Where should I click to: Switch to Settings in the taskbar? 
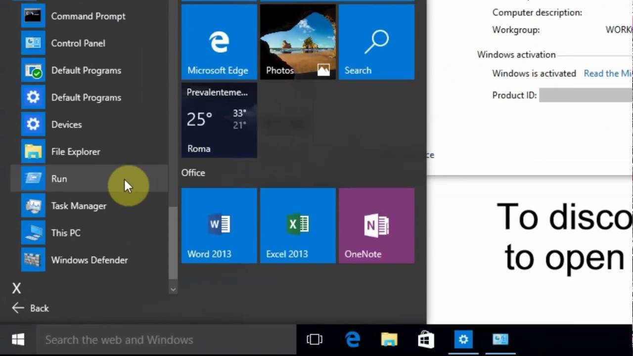click(x=463, y=340)
